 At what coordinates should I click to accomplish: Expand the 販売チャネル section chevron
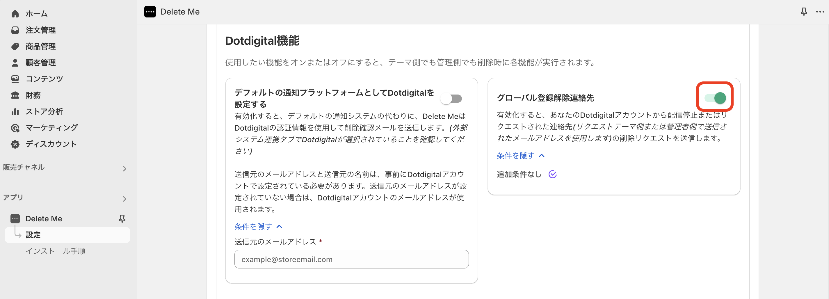124,169
